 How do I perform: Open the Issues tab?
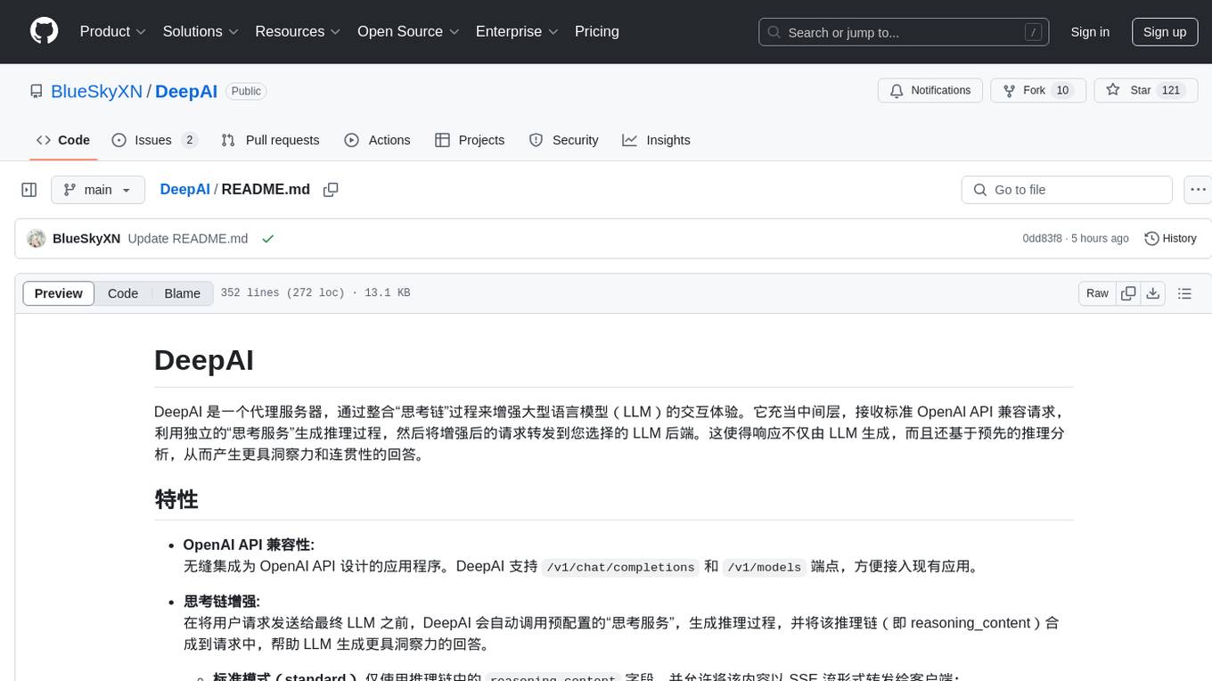pos(154,140)
